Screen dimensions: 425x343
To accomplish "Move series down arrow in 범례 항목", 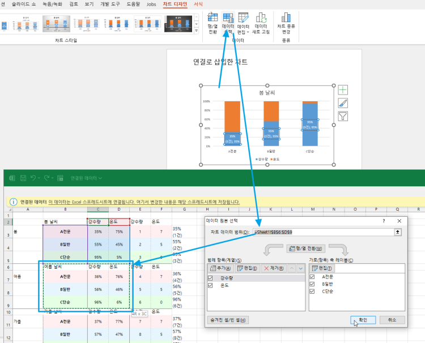I will [300, 268].
